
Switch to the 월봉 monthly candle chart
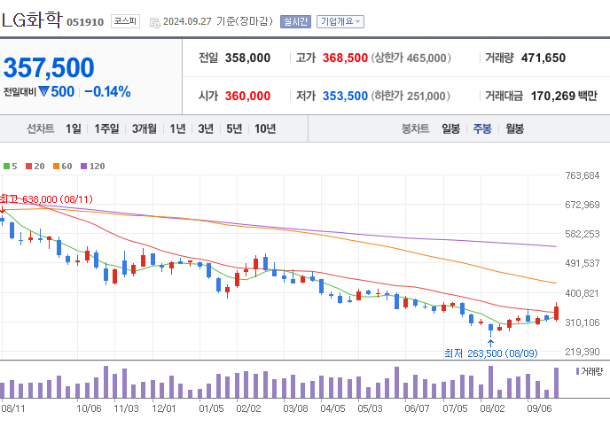coord(514,128)
